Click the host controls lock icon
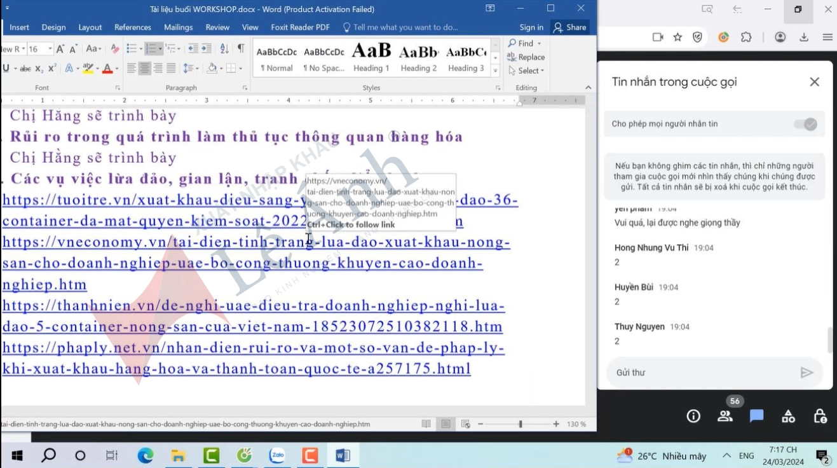Image resolution: width=837 pixels, height=468 pixels. [820, 416]
